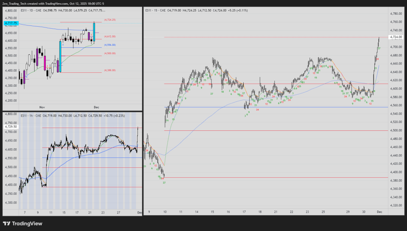This screenshot has width=407, height=231.
Task: Click the TradingView logo icon
Action: click(x=7, y=223)
